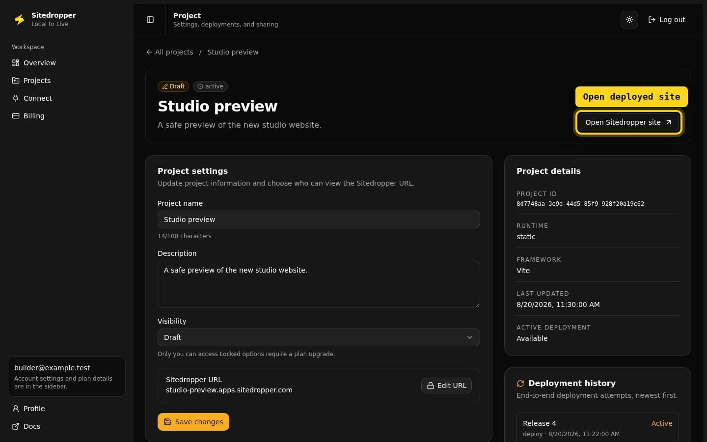
Task: Click the pencil icon in the Draft badge
Action: tap(165, 86)
